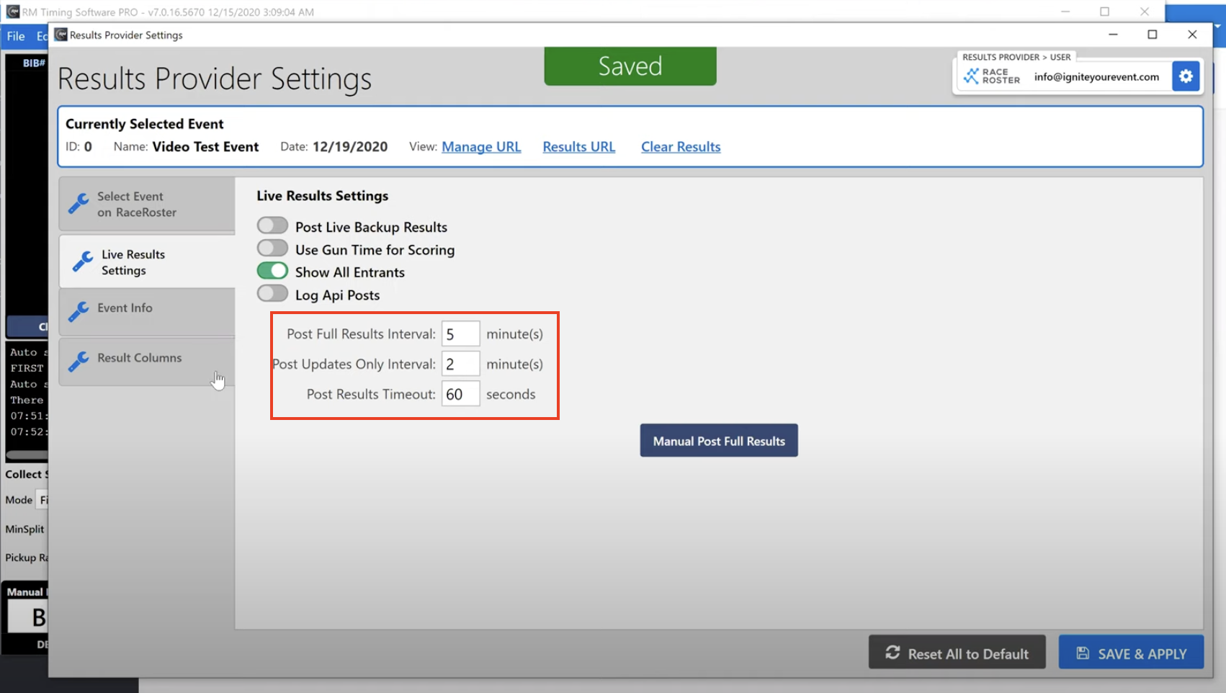Open the Manage URL link
This screenshot has width=1226, height=693.
tap(481, 147)
